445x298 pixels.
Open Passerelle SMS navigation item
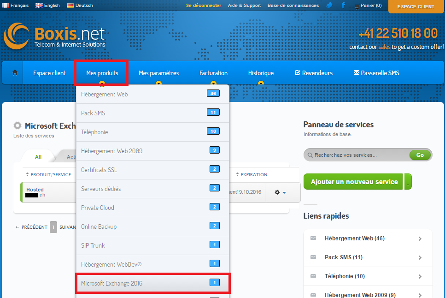(376, 73)
